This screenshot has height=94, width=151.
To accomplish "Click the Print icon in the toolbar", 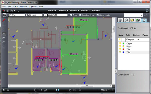I will 12,11.
